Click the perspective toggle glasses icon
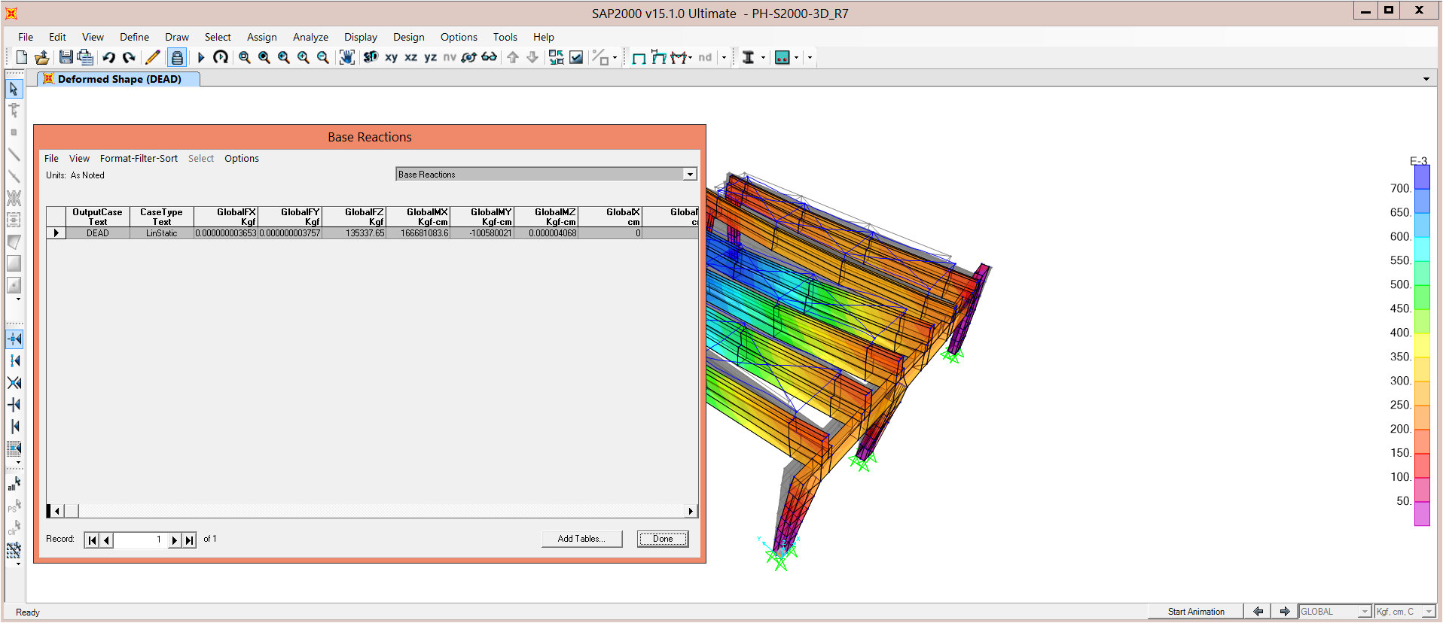The width and height of the screenshot is (1443, 623). pos(489,57)
